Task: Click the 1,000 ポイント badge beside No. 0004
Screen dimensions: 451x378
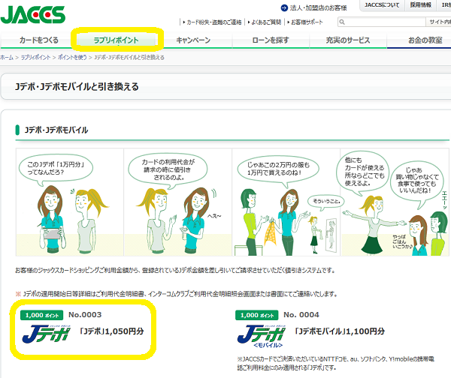Action: 257,315
